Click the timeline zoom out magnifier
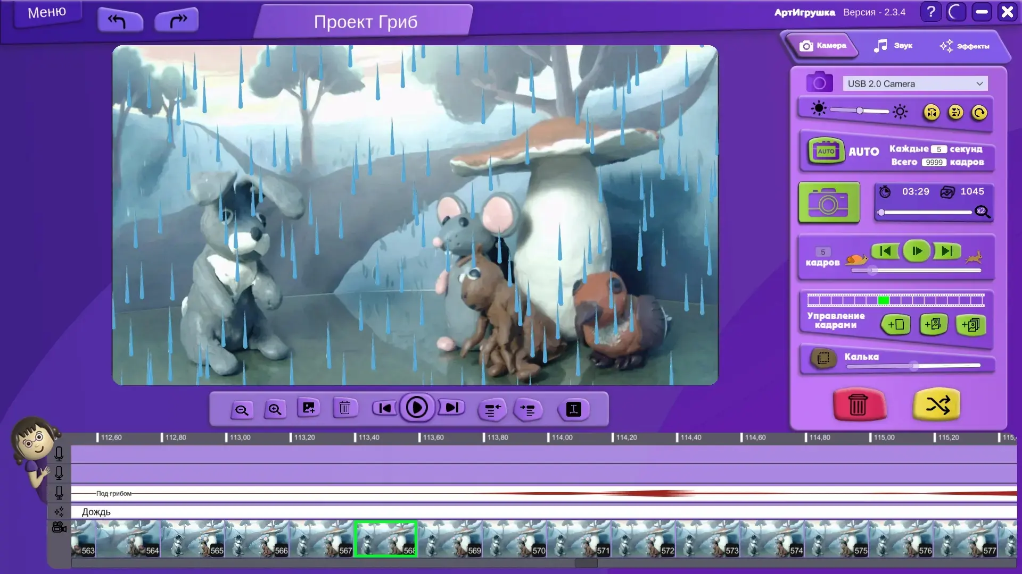1022x574 pixels. pyautogui.click(x=242, y=410)
